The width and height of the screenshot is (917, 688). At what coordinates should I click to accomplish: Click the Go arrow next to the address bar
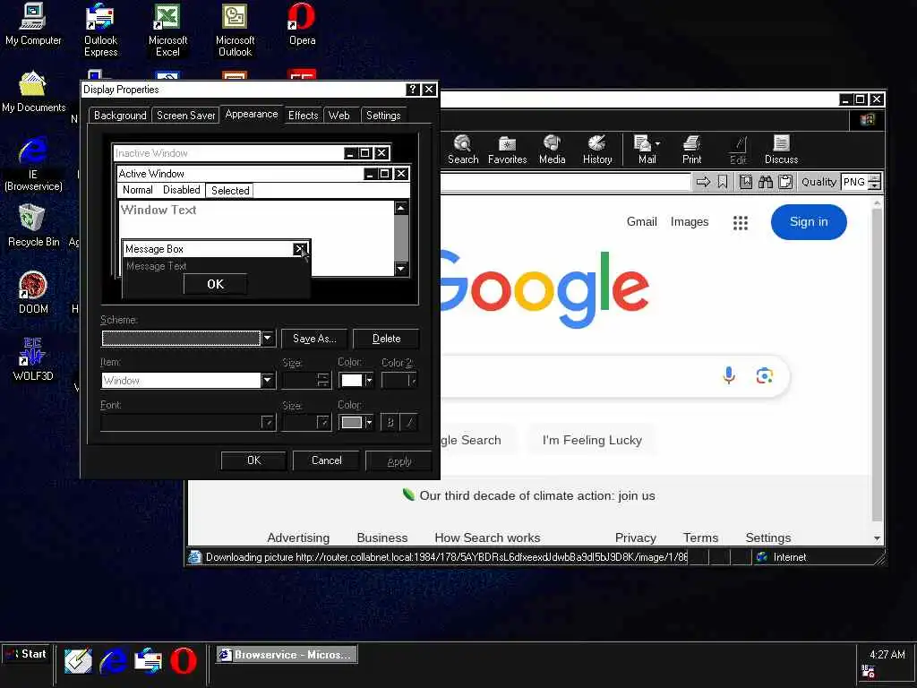pyautogui.click(x=703, y=182)
